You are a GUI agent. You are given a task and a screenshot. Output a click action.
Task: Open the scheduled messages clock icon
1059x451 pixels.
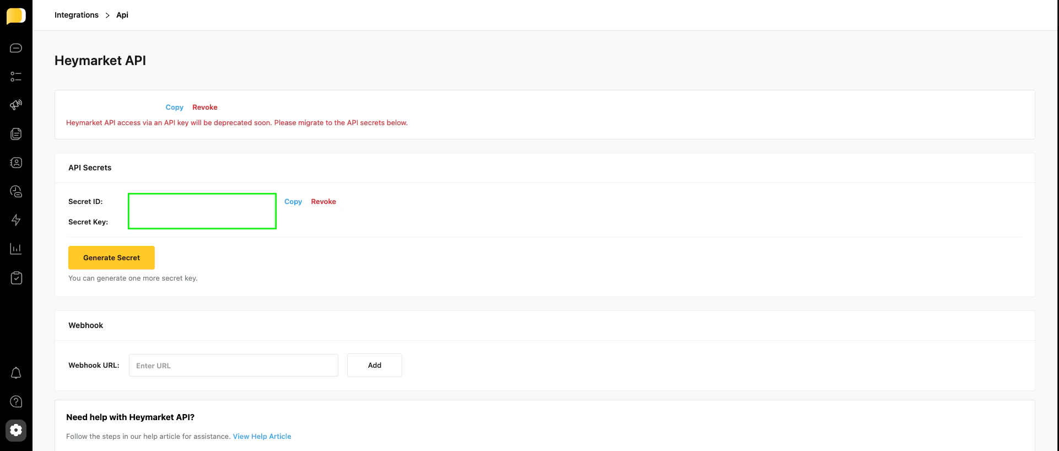[16, 191]
